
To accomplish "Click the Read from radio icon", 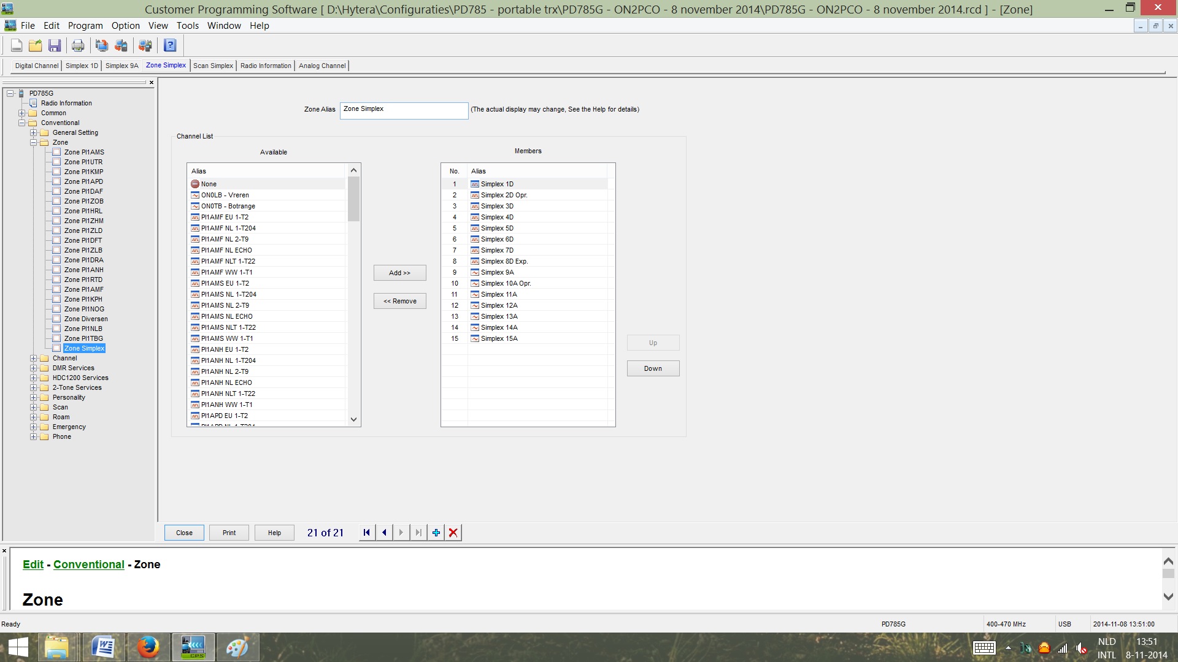I will [102, 45].
